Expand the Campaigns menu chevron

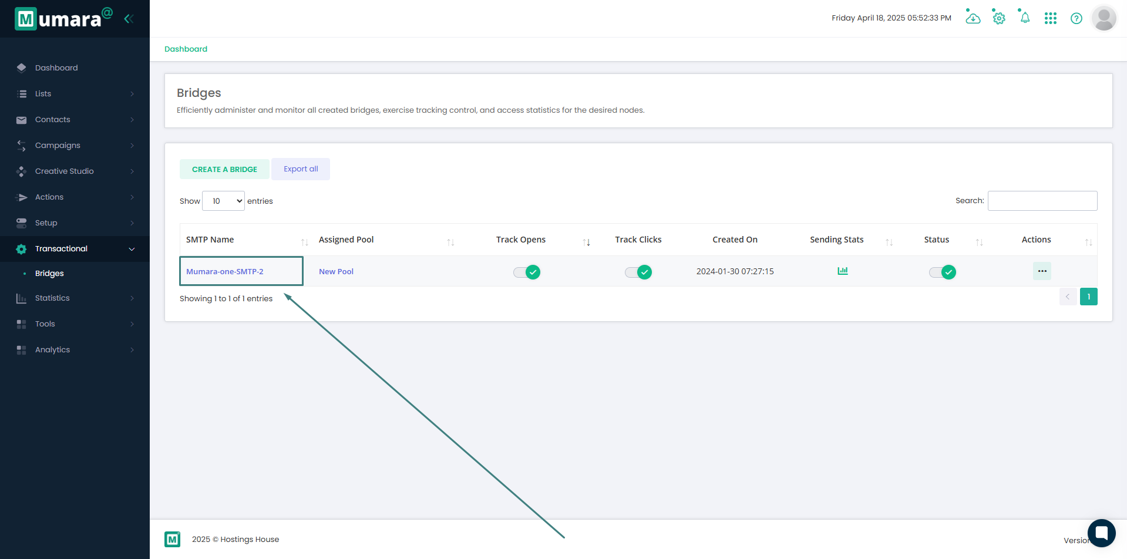click(x=132, y=146)
